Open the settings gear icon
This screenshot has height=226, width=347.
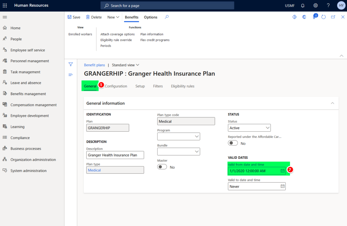315,5
